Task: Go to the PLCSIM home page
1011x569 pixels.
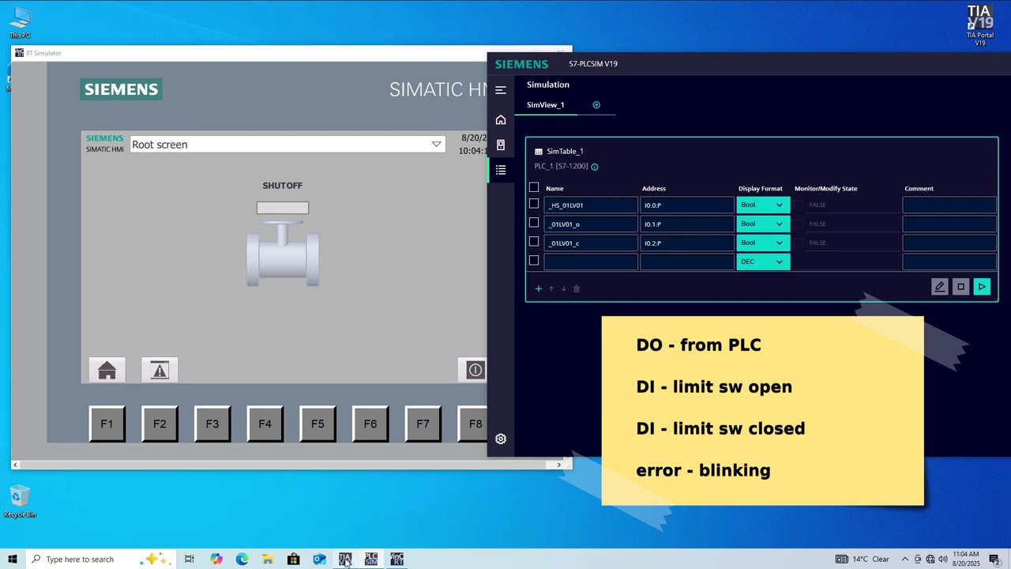Action: coord(501,120)
